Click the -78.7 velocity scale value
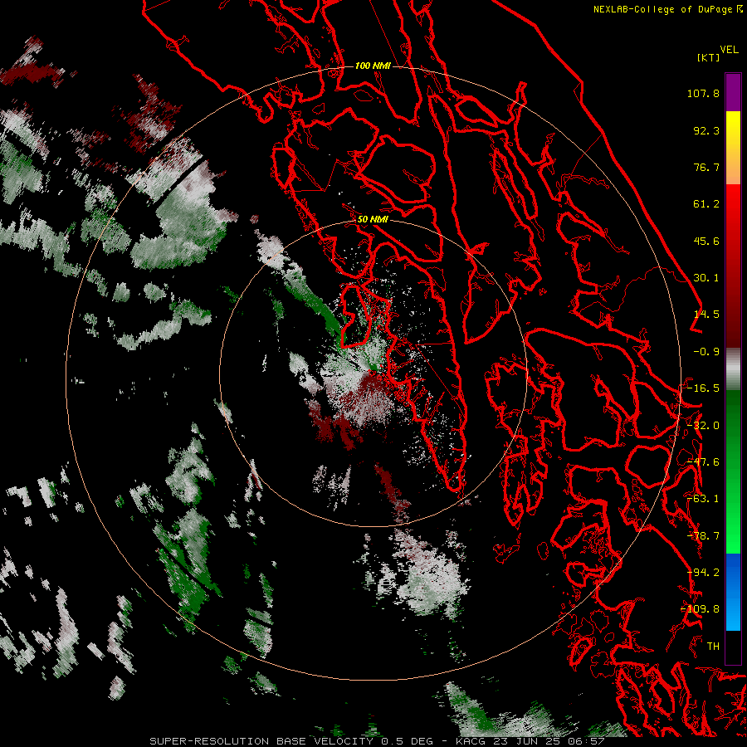Screen dimensions: 747x747 click(703, 536)
